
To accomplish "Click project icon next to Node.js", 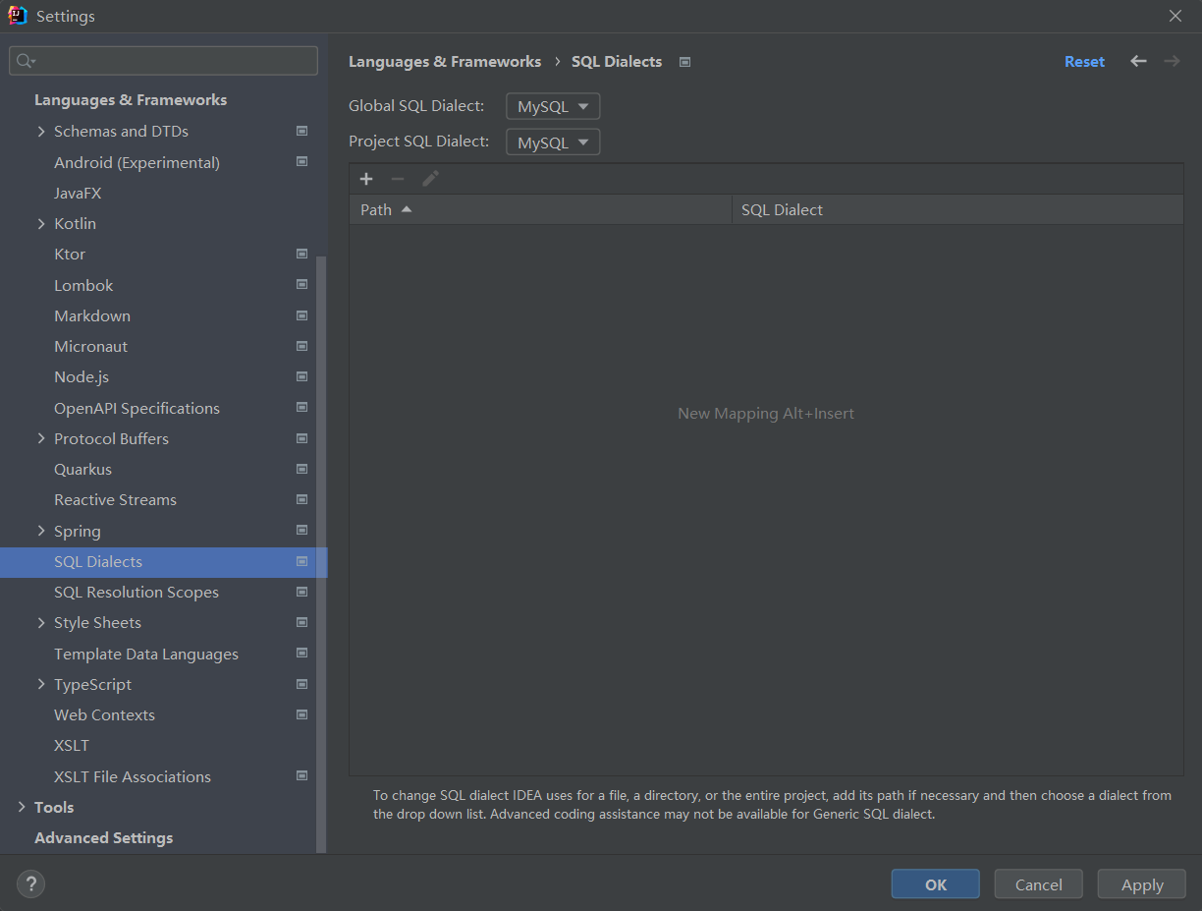I will click(302, 376).
